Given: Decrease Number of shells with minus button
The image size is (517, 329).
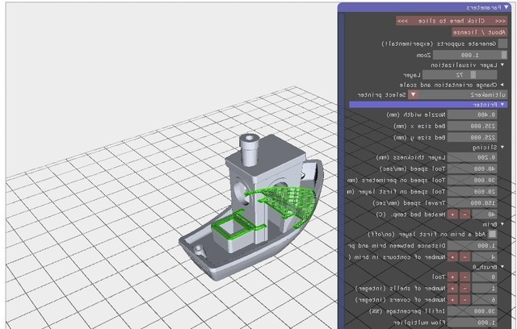Looking at the screenshot, I should [464, 287].
